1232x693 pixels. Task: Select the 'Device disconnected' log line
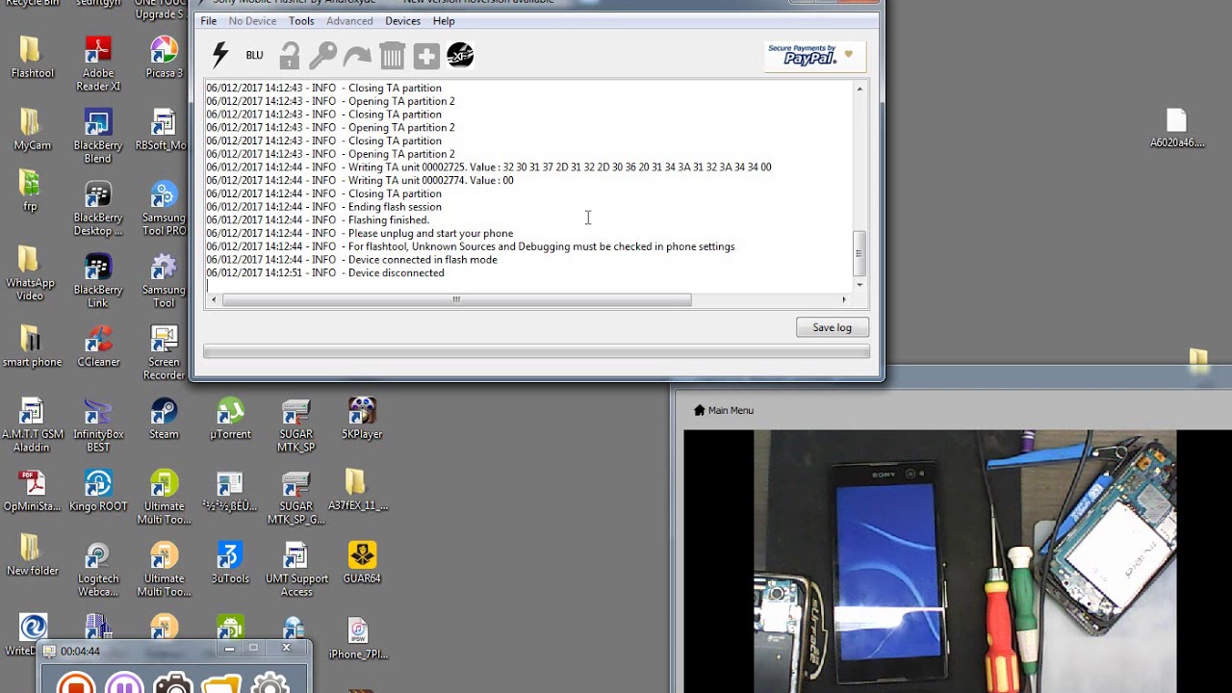(x=325, y=273)
